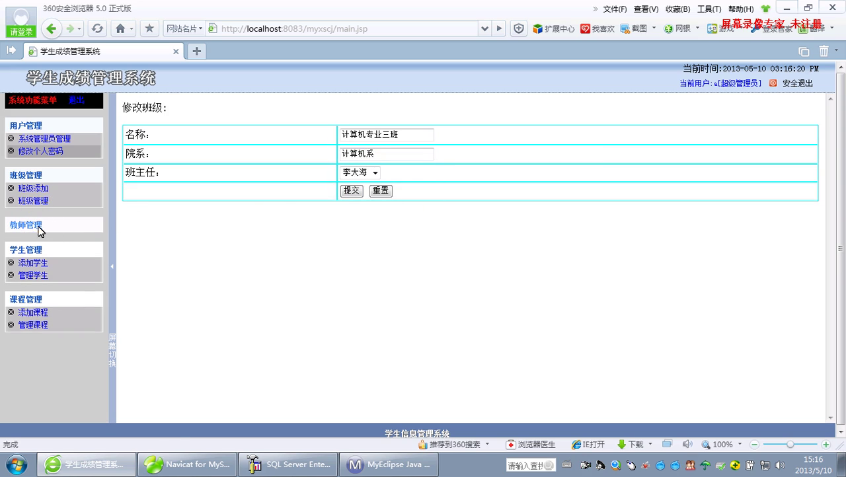Viewport: 846px width, 477px height.
Task: Mute sound via status bar speaker icon
Action: pyautogui.click(x=687, y=445)
